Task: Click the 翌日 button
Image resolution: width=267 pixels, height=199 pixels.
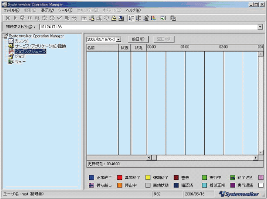Action: click(x=163, y=39)
